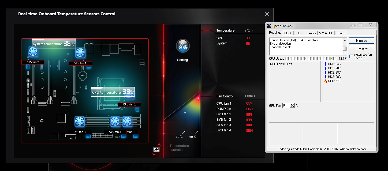Click the HD0 down-arrow temperature icon
Screen dimensions: 388x171
pyautogui.click(x=326, y=64)
